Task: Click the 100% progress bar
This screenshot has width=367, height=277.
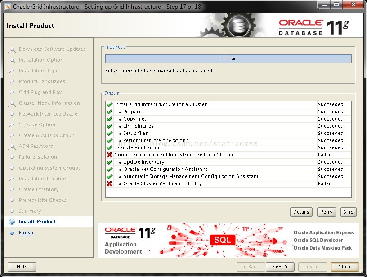Action: point(228,59)
